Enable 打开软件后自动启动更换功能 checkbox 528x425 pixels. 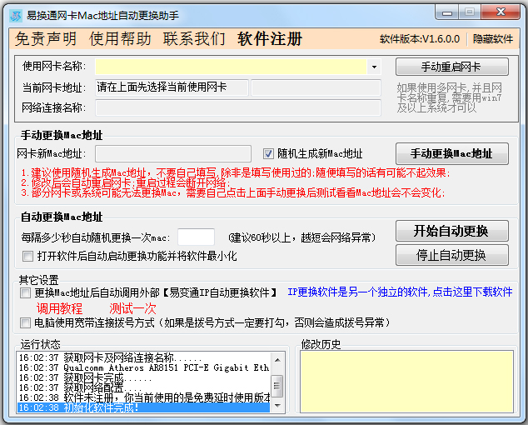click(x=27, y=256)
